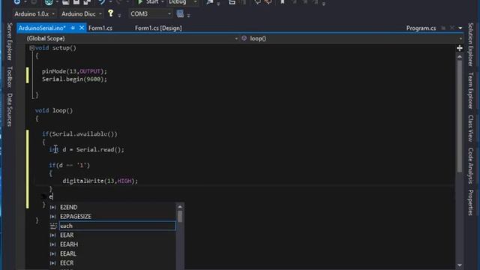Open the Debug configuration dropdown
The image size is (480, 270).
[182, 1]
